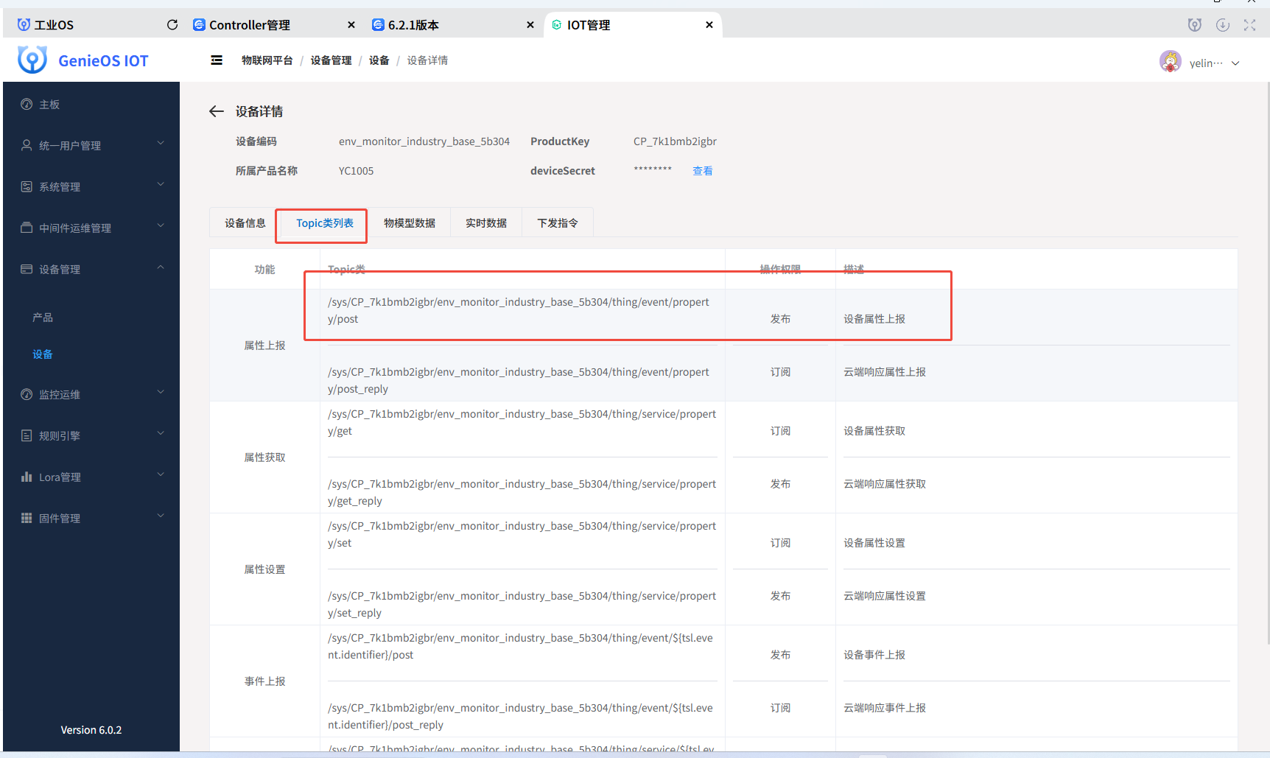Click the 规则引擎 document icon
The height and width of the screenshot is (758, 1270).
[27, 435]
